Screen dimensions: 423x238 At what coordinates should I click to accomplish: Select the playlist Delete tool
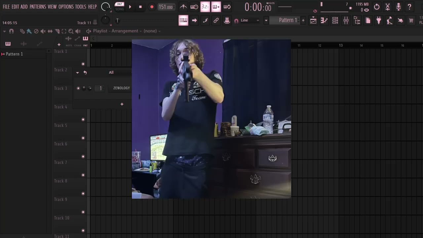point(36,31)
